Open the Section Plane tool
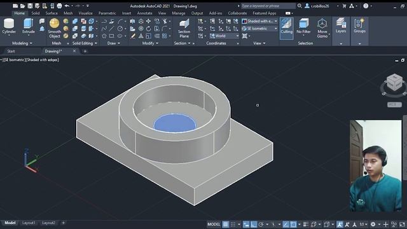Screen dimensions: 407x229 pos(184,29)
